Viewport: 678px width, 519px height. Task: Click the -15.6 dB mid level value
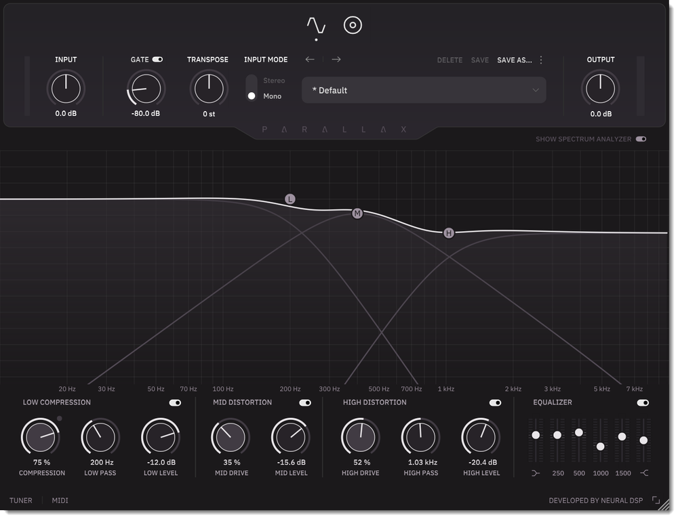pos(292,462)
